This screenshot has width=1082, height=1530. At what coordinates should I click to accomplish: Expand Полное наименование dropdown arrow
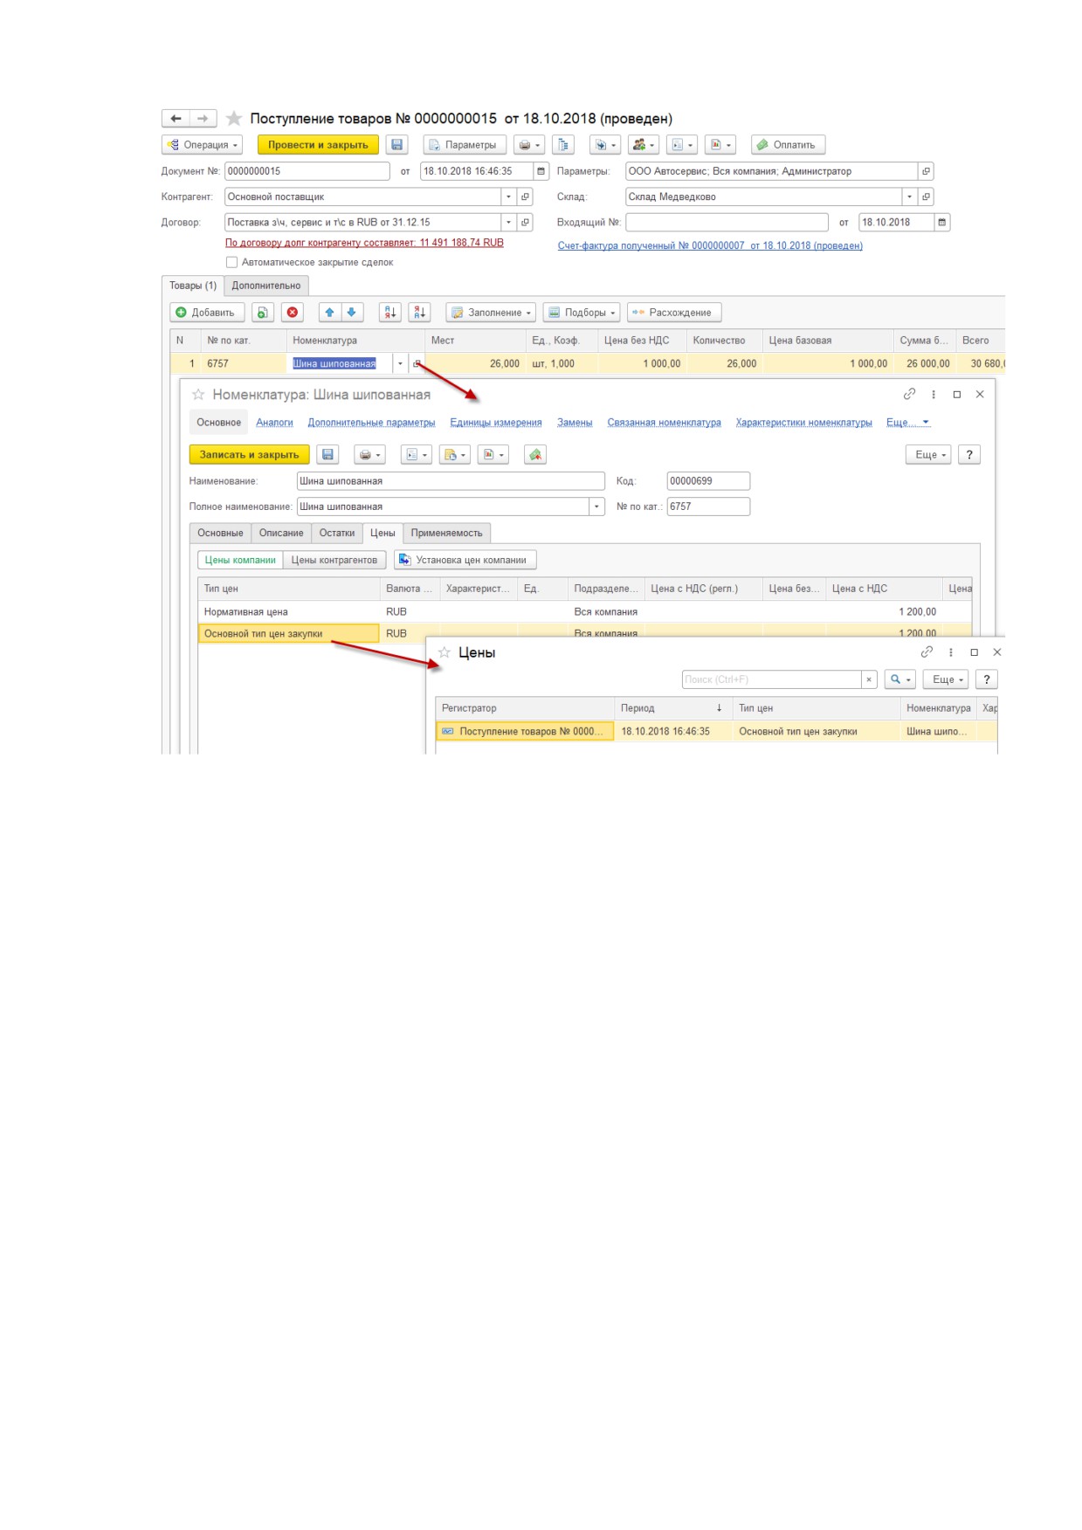coord(597,507)
